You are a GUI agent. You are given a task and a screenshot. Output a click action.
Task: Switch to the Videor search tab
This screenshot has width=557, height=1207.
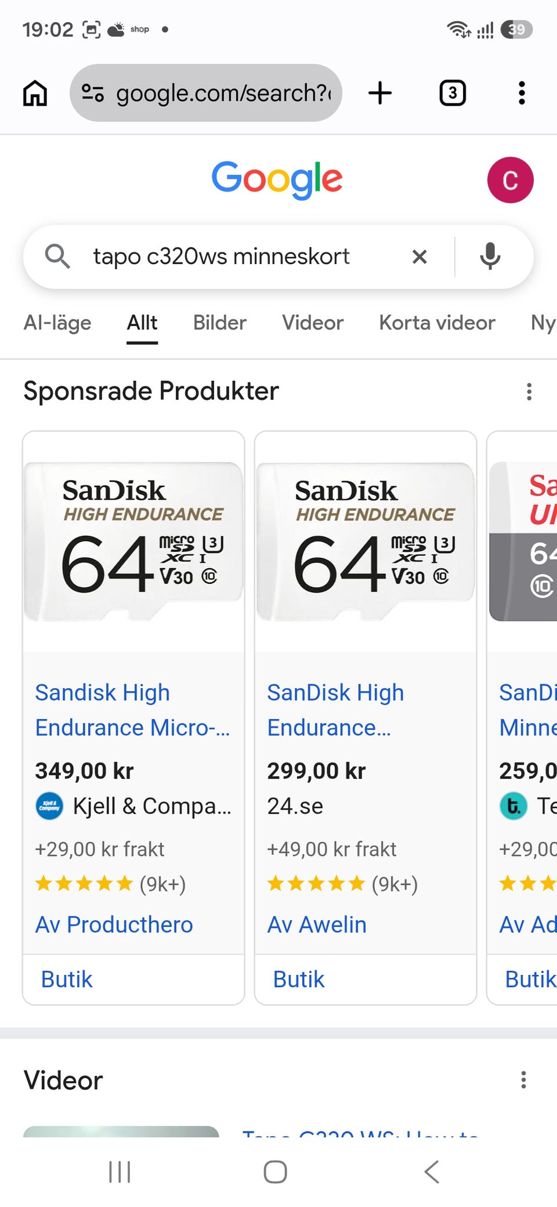pyautogui.click(x=313, y=323)
